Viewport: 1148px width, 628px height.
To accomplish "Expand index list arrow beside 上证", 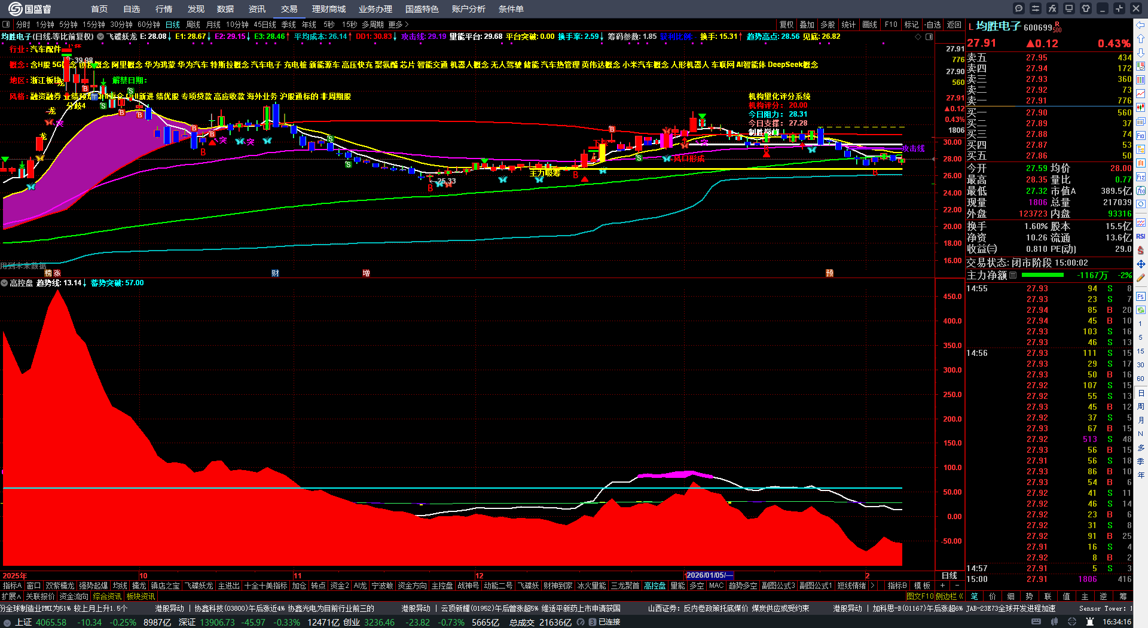I will 8,622.
